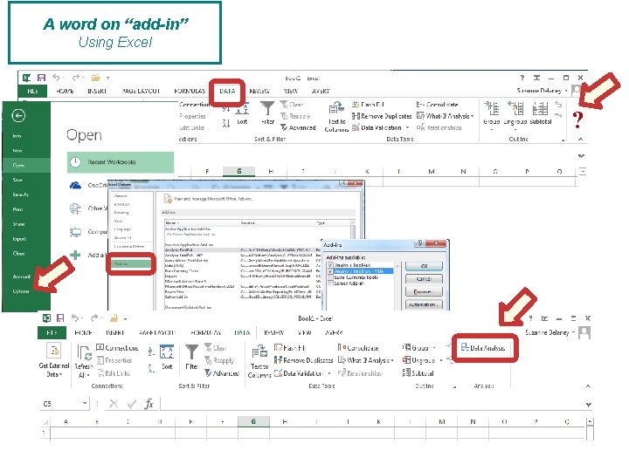The height and width of the screenshot is (471, 629).
Task: Click the fx Insert Function icon
Action: [149, 403]
